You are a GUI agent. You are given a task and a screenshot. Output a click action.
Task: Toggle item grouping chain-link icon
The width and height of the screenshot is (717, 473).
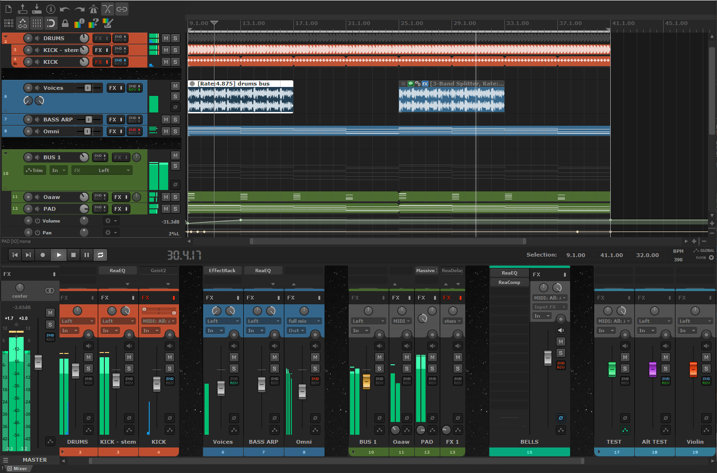[x=122, y=9]
